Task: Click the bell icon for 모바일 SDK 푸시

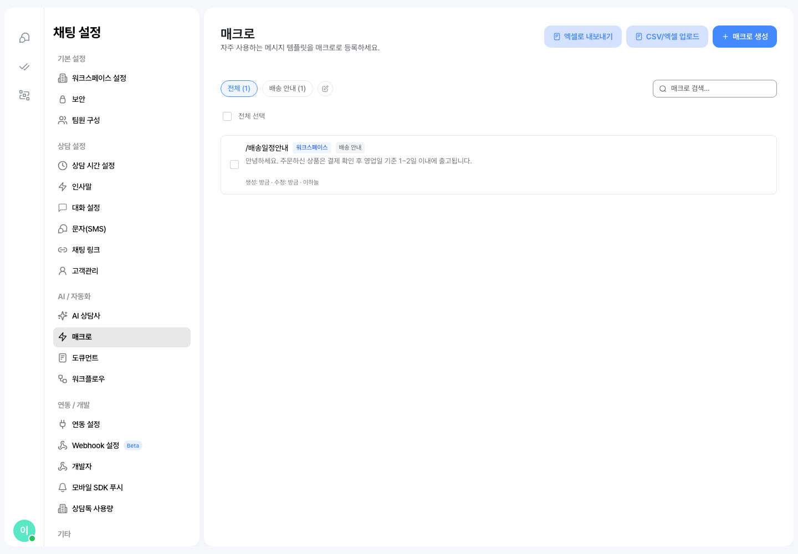Action: click(63, 488)
